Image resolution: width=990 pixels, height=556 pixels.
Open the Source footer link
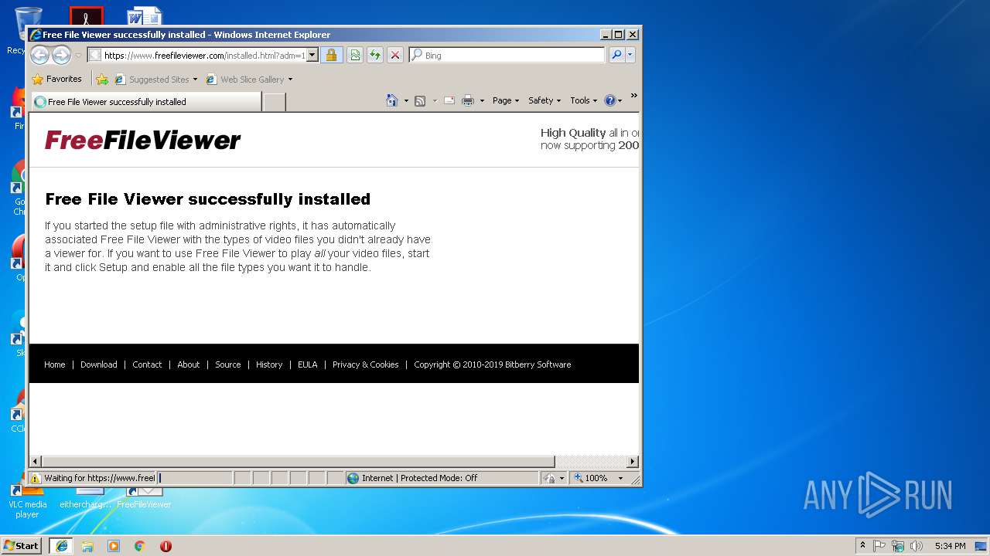[228, 364]
